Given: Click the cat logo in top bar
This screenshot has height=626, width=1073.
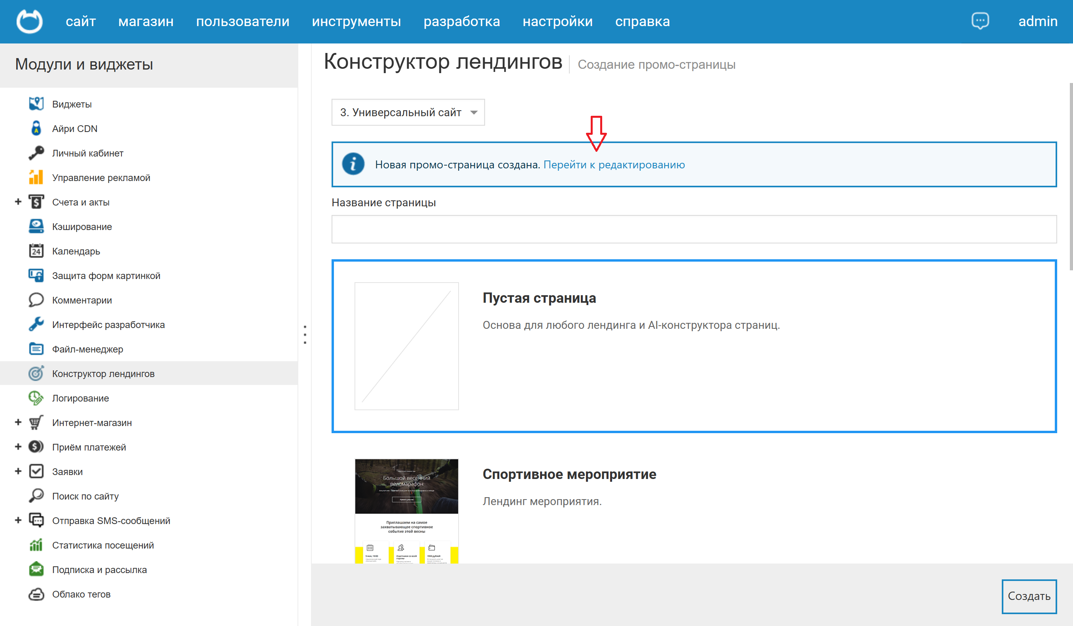Looking at the screenshot, I should pos(29,21).
